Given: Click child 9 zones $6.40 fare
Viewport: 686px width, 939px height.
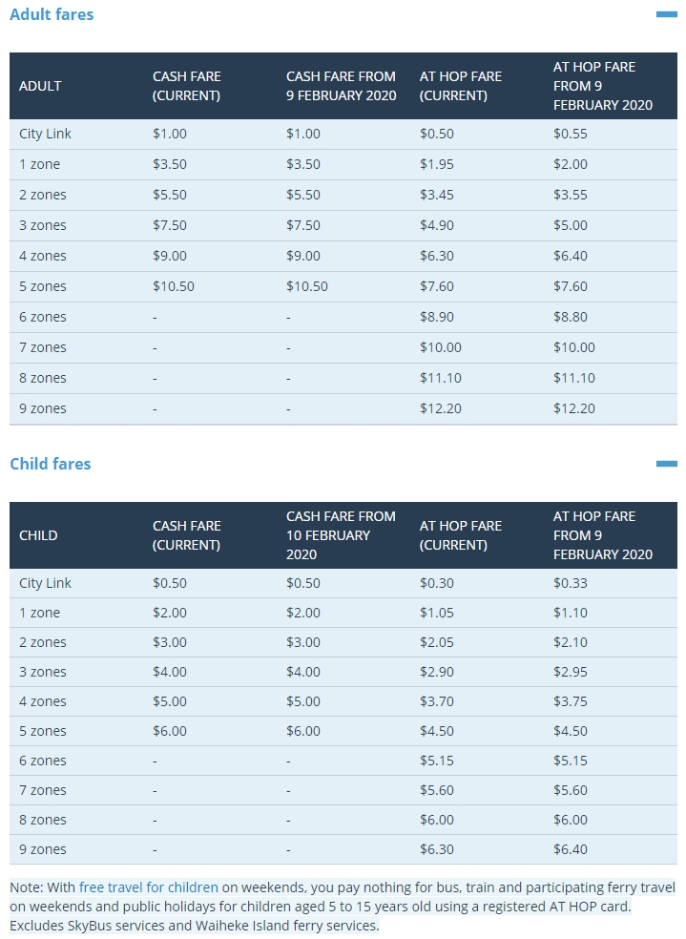Looking at the screenshot, I should click(x=570, y=849).
